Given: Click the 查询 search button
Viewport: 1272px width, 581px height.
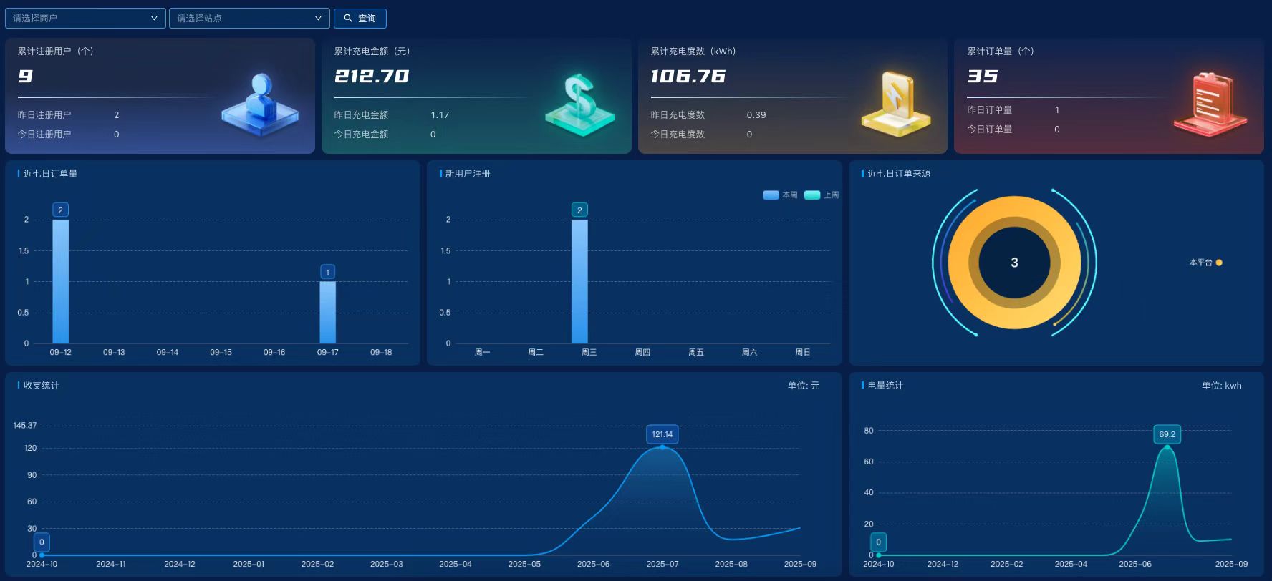Looking at the screenshot, I should pos(360,19).
